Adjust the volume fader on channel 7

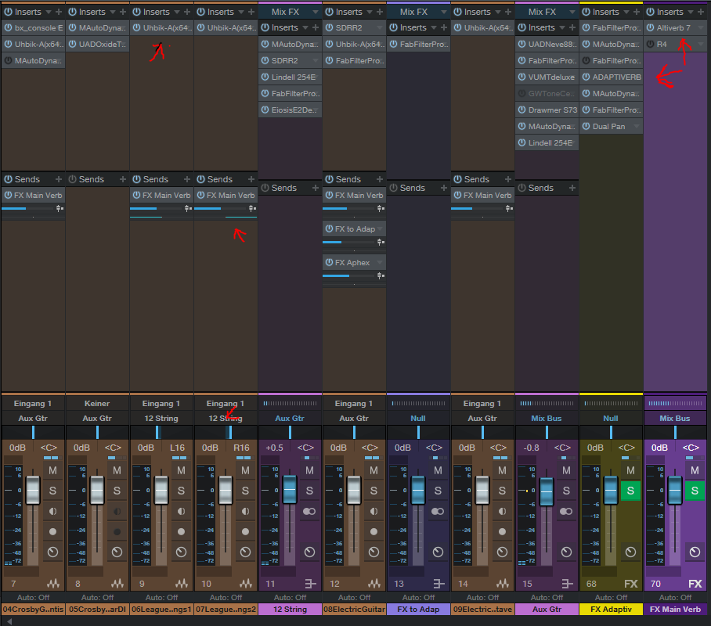pyautogui.click(x=33, y=490)
